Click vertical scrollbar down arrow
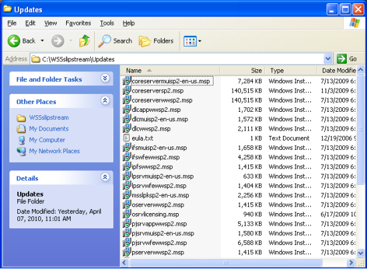 [360, 252]
